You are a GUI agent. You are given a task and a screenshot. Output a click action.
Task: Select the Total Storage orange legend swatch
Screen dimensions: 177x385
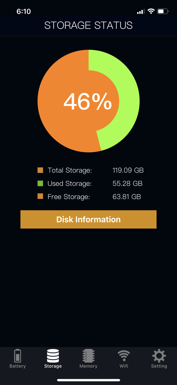coord(40,170)
